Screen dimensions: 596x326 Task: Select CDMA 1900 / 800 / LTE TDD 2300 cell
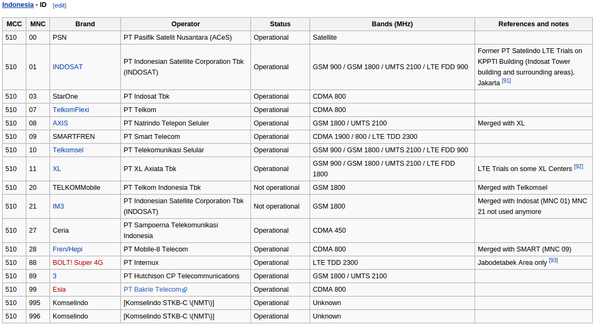point(392,137)
